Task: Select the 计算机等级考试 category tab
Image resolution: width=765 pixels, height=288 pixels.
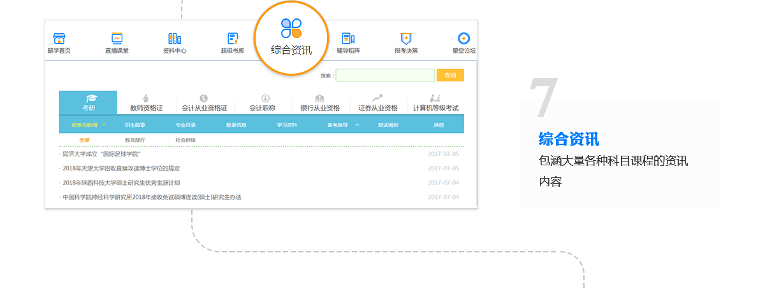Action: pyautogui.click(x=435, y=104)
